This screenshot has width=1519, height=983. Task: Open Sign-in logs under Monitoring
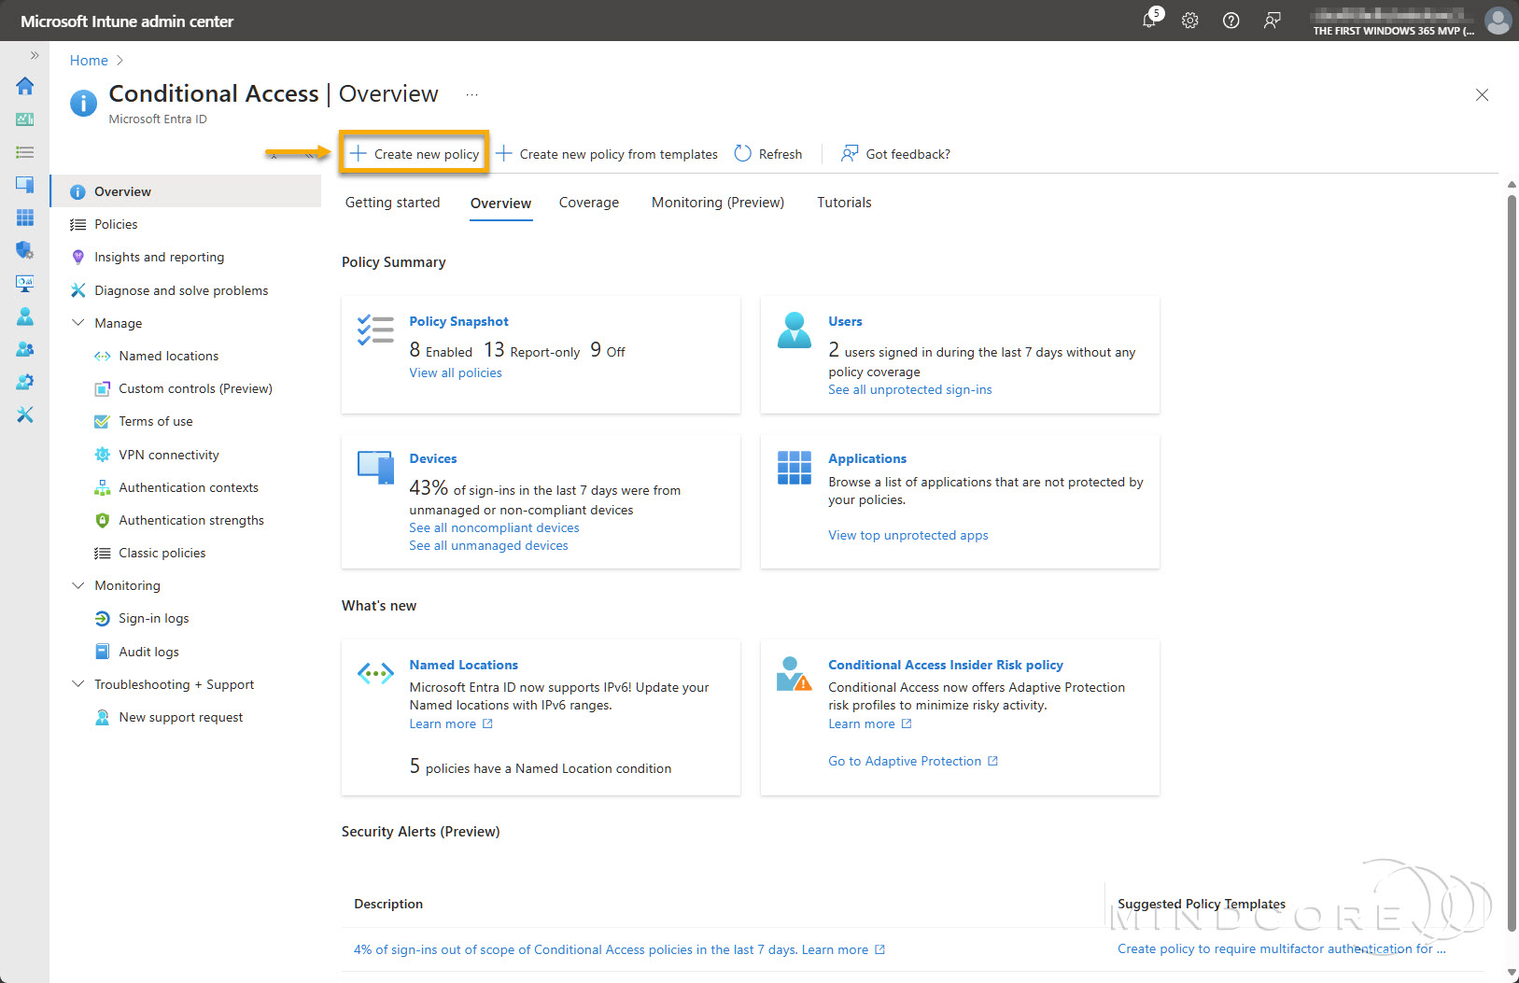[x=152, y=618]
